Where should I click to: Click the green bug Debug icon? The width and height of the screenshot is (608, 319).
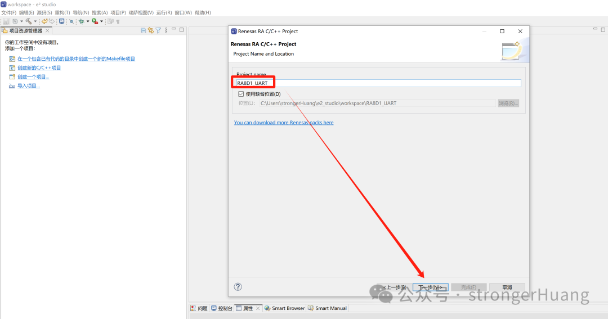point(82,21)
